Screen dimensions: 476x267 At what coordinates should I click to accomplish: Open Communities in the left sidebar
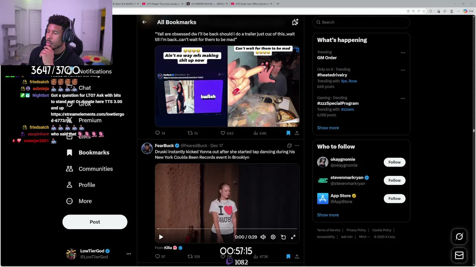point(90,169)
